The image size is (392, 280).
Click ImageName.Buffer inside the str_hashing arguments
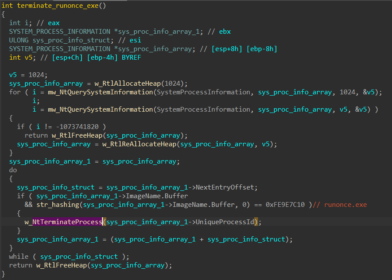[204, 205]
